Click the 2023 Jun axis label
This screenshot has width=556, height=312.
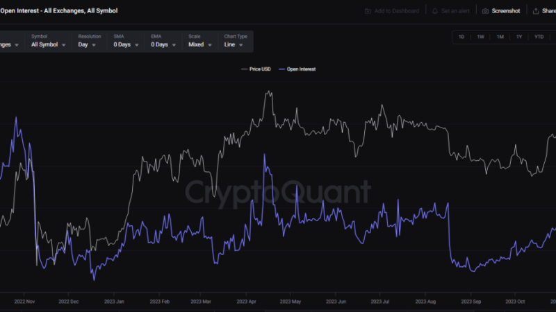click(x=336, y=302)
